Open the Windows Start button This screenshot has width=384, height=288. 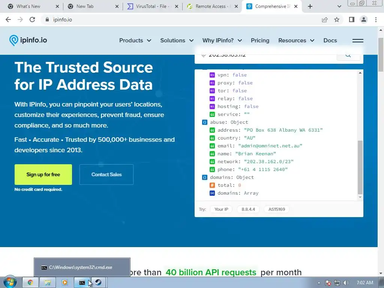point(10,282)
